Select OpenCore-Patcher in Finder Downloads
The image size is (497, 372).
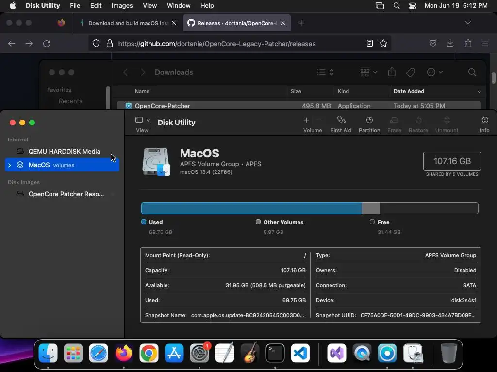click(x=298, y=106)
